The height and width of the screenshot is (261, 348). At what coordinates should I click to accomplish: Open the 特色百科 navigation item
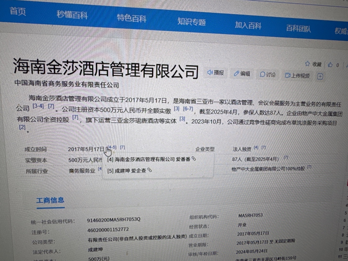tap(132, 18)
